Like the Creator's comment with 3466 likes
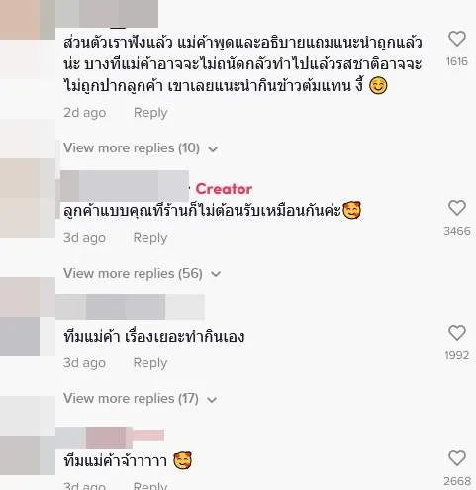Image resolution: width=476 pixels, height=490 pixels. click(457, 208)
